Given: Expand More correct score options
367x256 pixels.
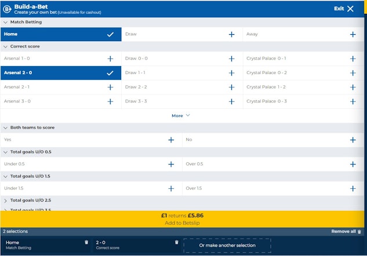Looking at the screenshot, I should (x=181, y=116).
